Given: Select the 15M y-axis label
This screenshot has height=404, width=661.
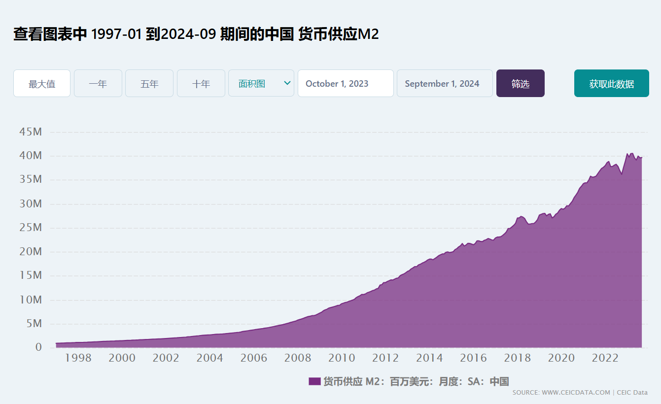Looking at the screenshot, I should coord(31,275).
